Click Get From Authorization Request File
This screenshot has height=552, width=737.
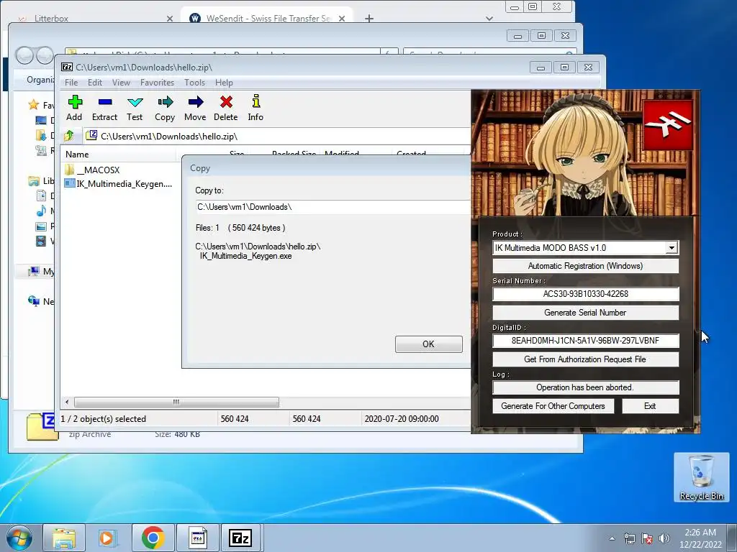[x=586, y=359]
